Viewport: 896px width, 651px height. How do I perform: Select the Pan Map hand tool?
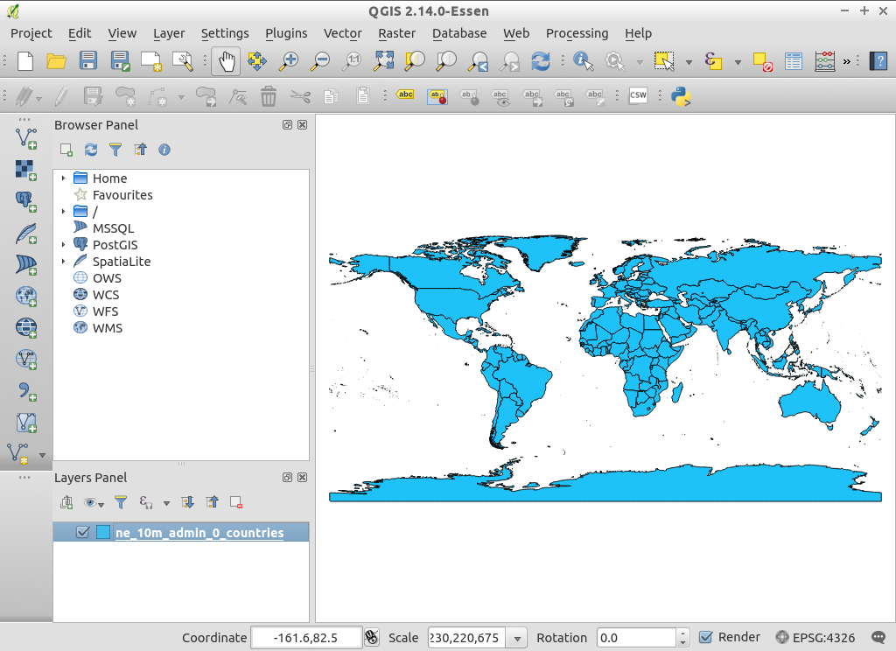point(227,61)
